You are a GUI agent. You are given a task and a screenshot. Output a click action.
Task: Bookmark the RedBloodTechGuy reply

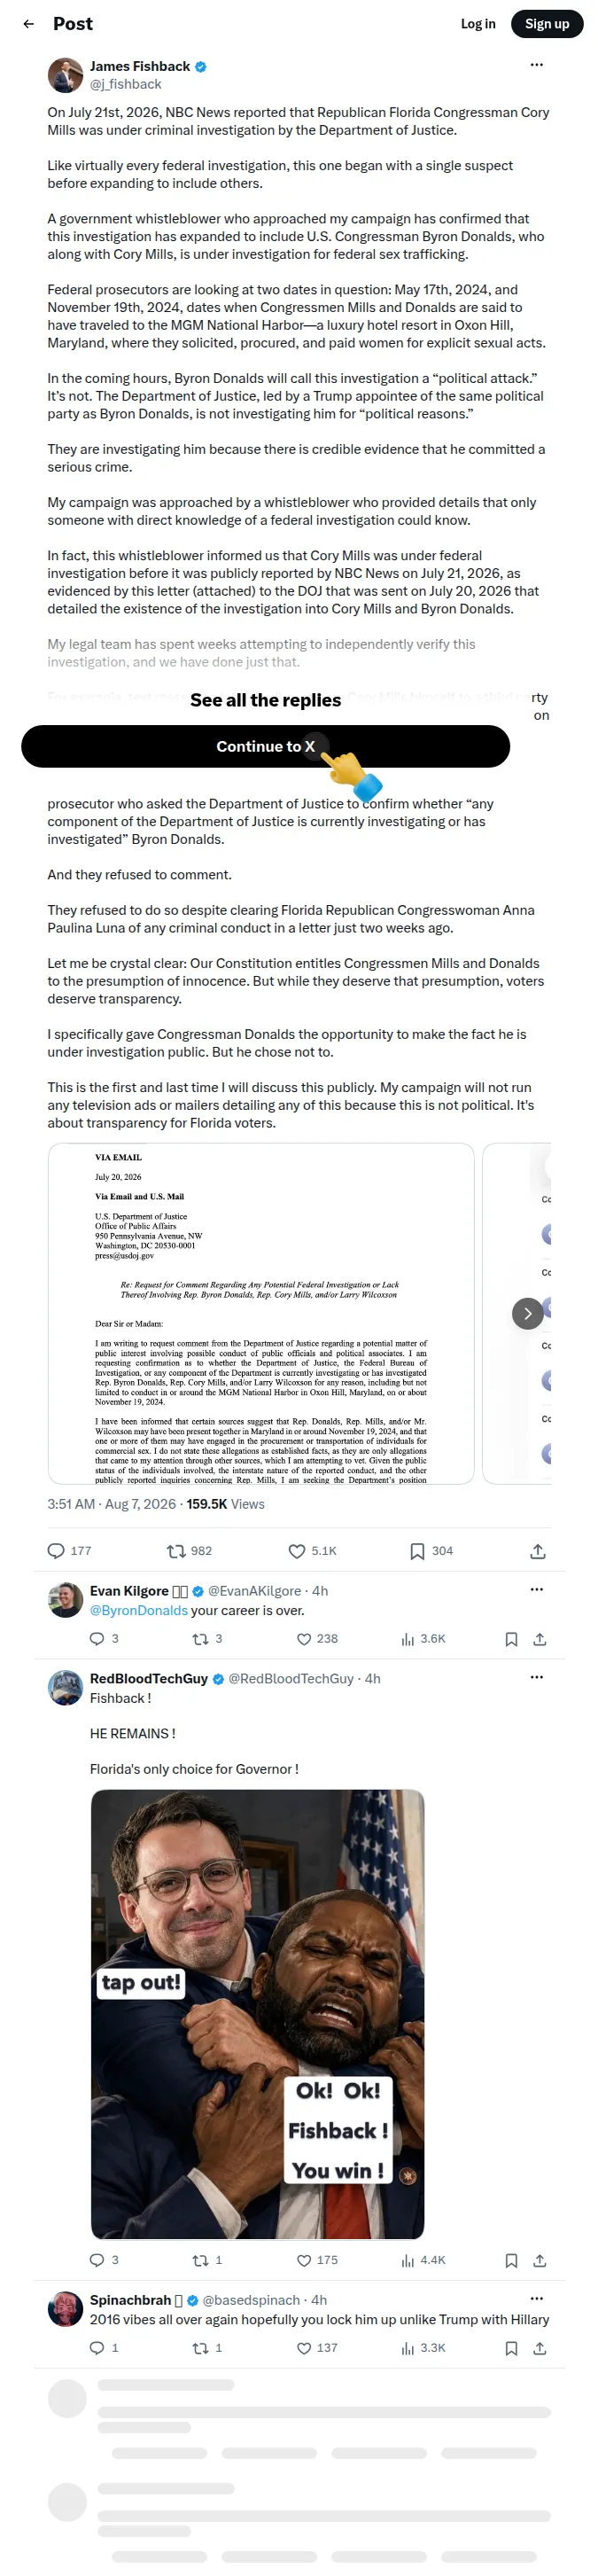pos(511,2260)
